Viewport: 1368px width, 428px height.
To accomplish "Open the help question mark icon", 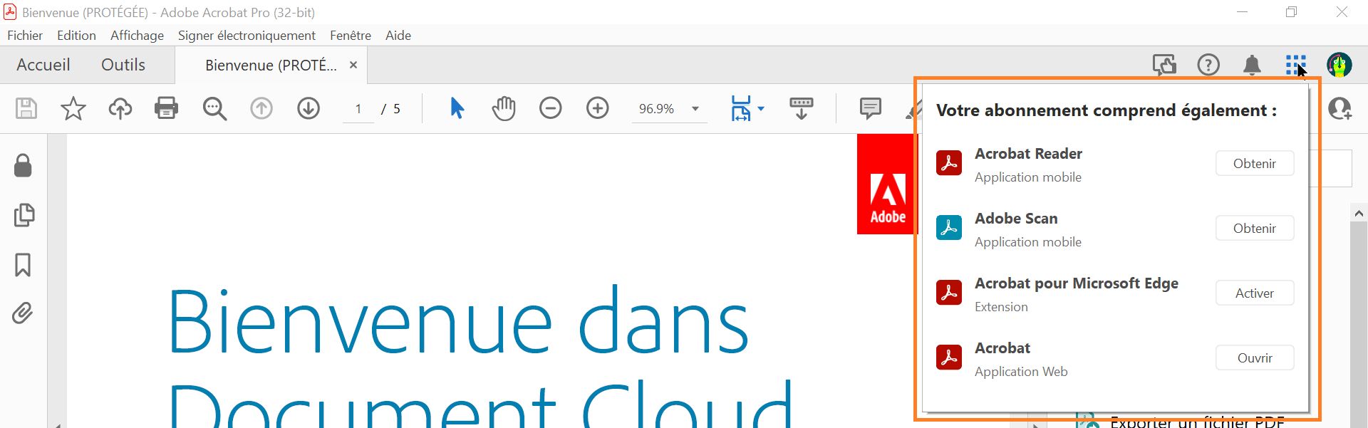I will tap(1208, 65).
